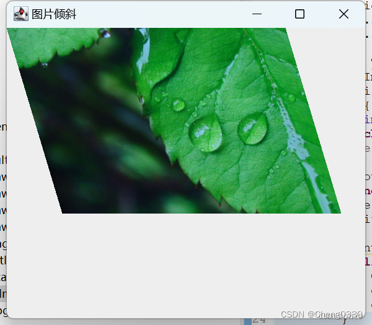Click the Java icon in the title bar
The image size is (372, 325).
point(21,14)
